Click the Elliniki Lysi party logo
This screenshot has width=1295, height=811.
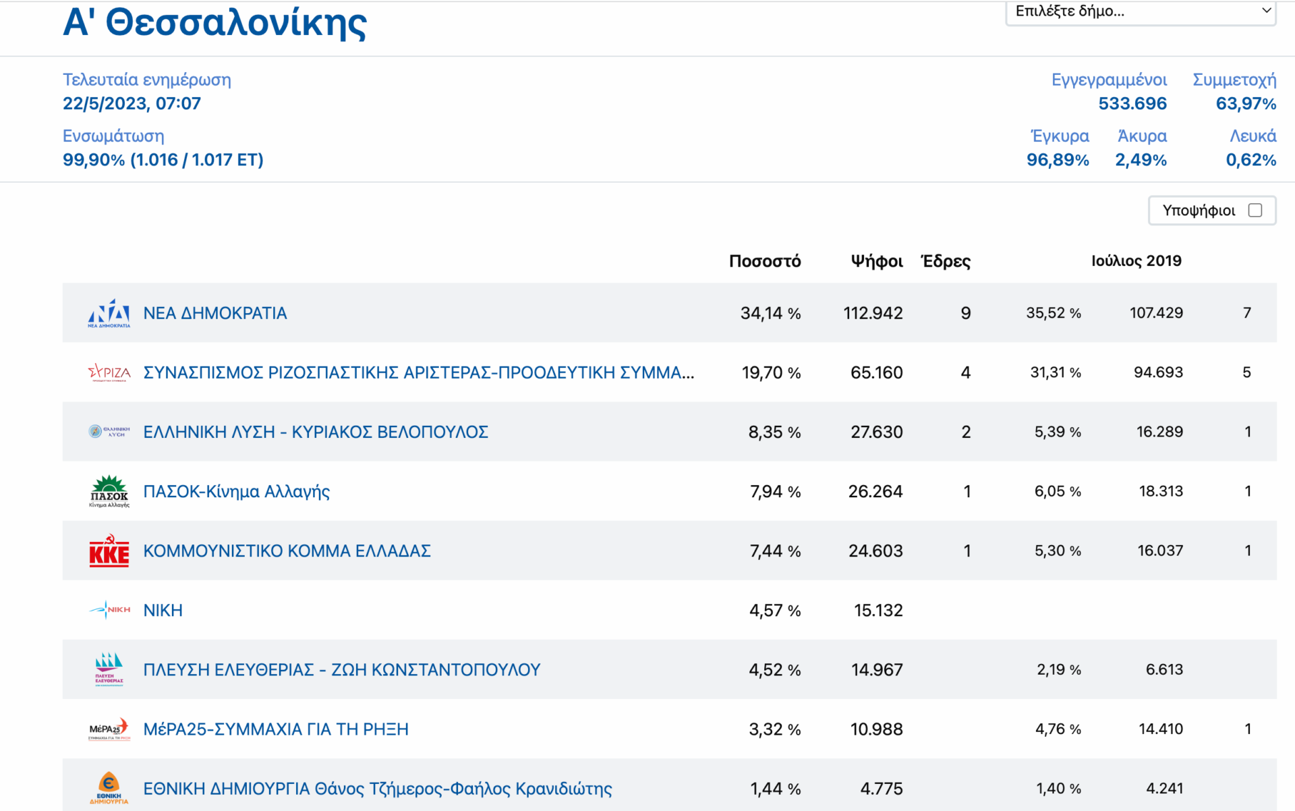point(109,432)
